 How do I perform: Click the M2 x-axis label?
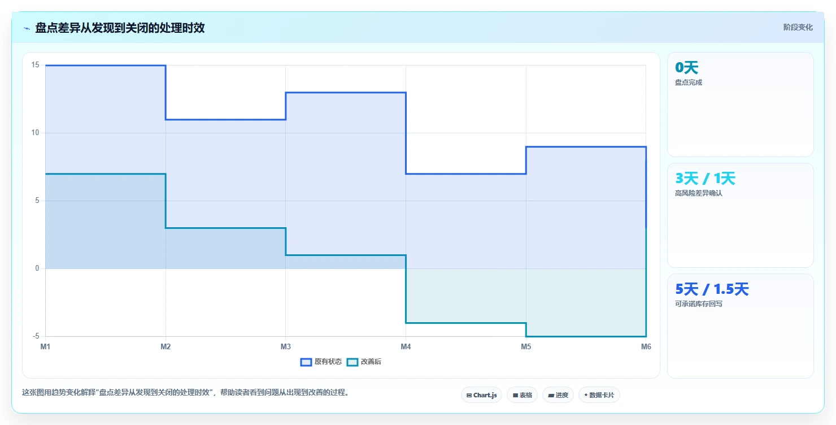[166, 347]
